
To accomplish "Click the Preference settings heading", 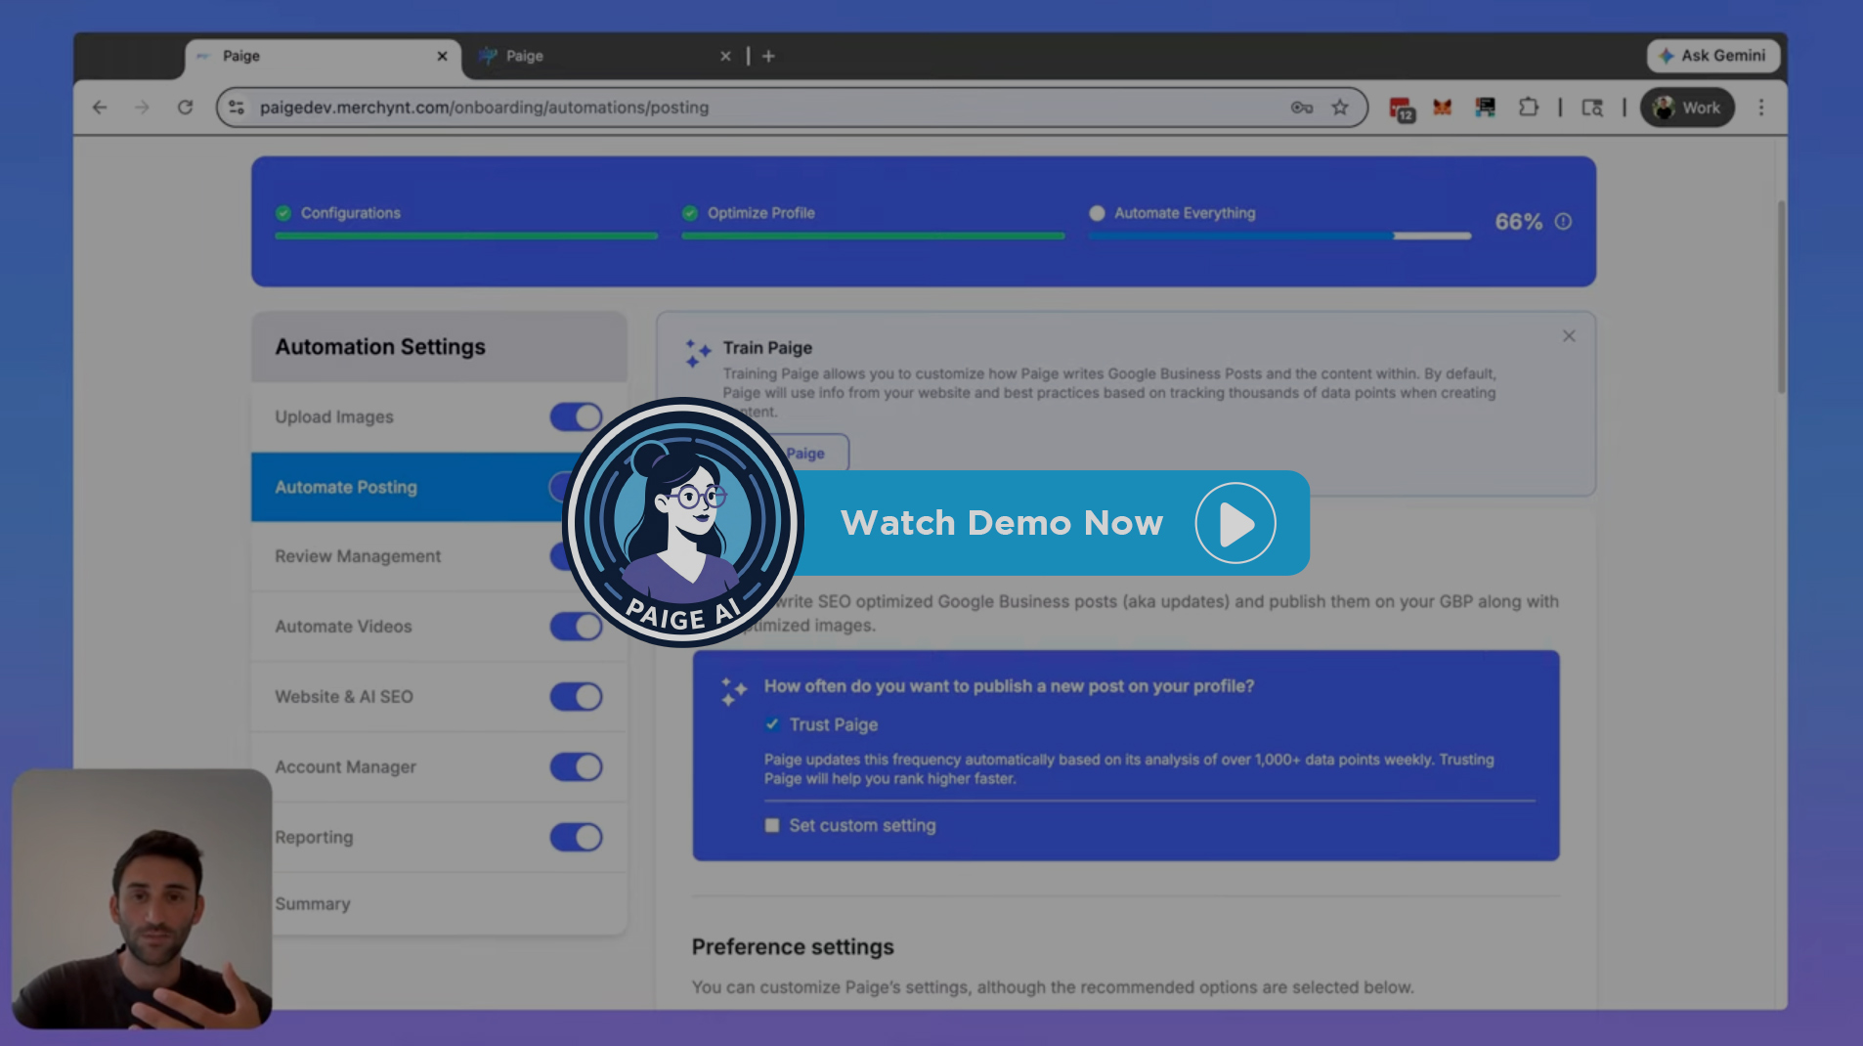I will 793,947.
